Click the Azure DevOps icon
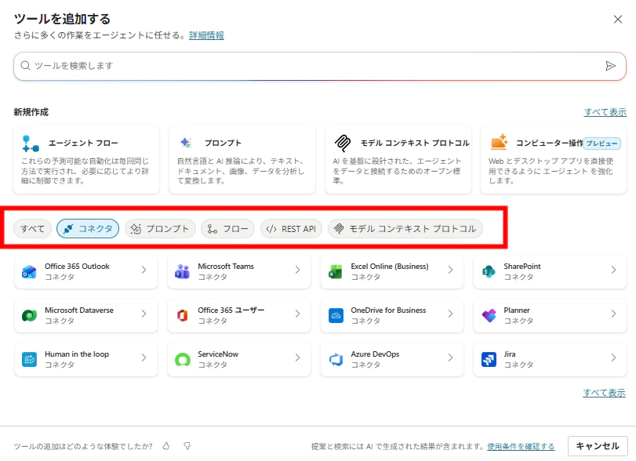This screenshot has width=636, height=461. pos(336,359)
